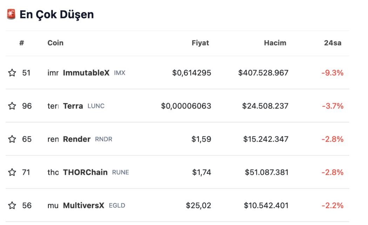This screenshot has width=368, height=225.
Task: Toggle favorite star for Terra LUNC
Action: pyautogui.click(x=12, y=106)
